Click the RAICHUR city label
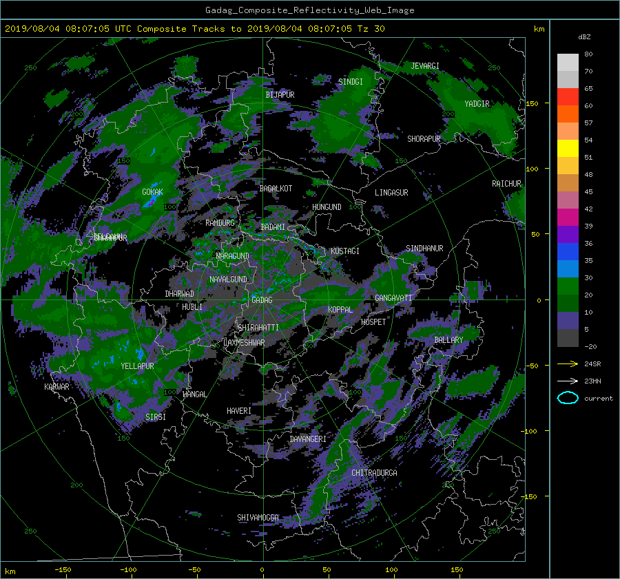This screenshot has width=620, height=579. tap(506, 184)
